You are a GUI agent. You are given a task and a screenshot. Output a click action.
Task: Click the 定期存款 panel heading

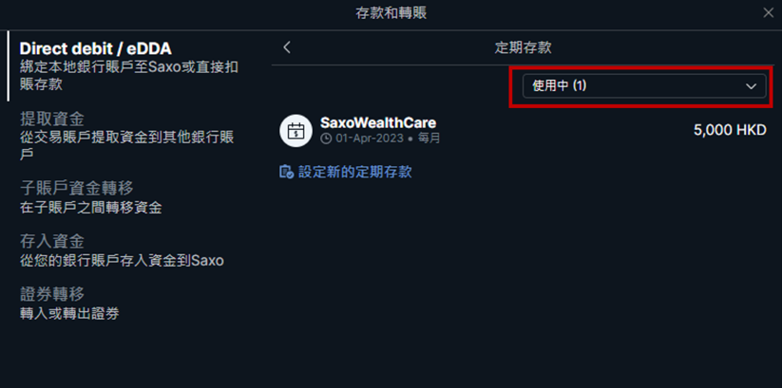click(x=523, y=47)
